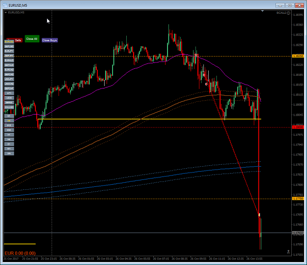Minimize the EURUSD,M5 chart window
The width and height of the screenshot is (307, 265).
(280, 5)
